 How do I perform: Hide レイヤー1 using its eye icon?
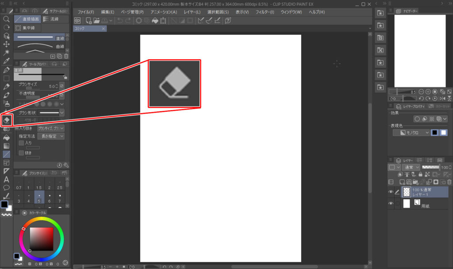coord(391,192)
